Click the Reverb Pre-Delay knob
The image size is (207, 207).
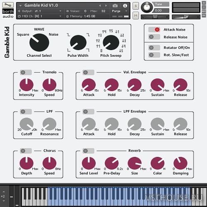pos(112,163)
